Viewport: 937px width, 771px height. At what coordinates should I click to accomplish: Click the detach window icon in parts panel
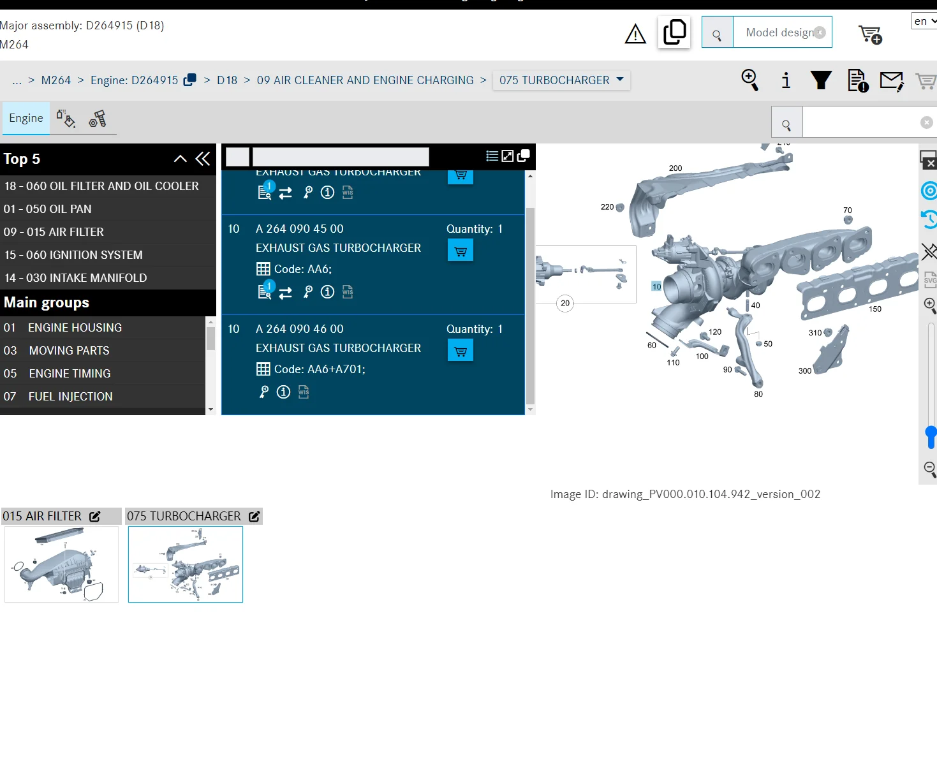coord(524,156)
